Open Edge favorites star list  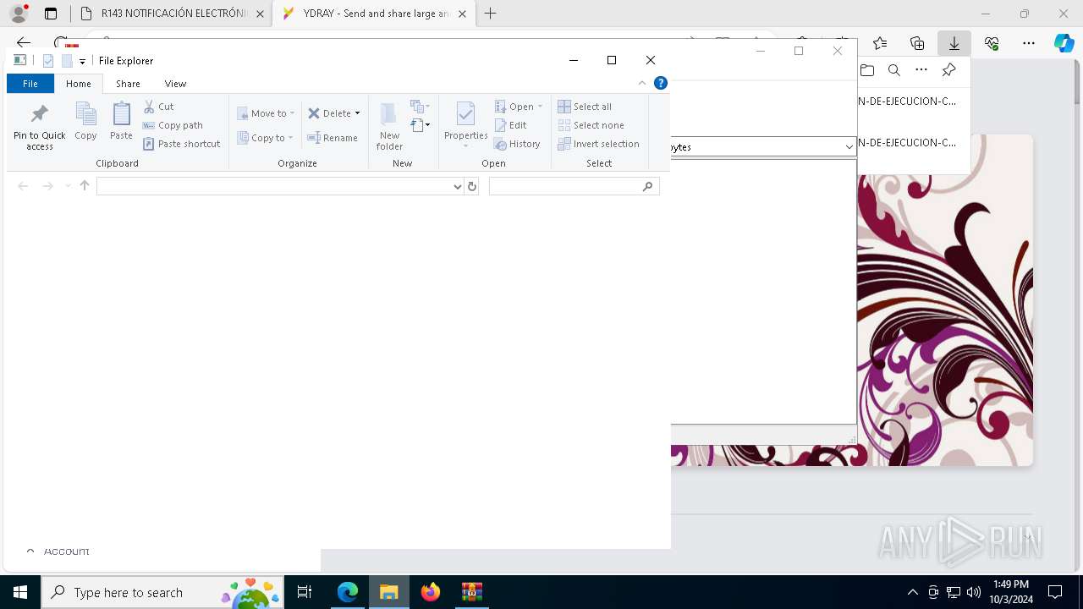[x=880, y=43]
